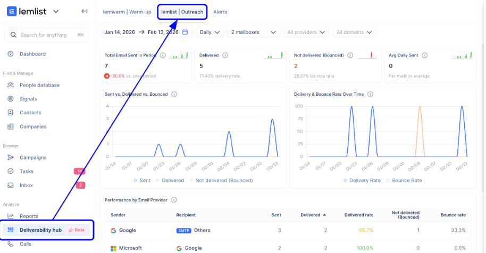486x253 pixels.
Task: Click the lemlist logo icon
Action: pos(12,12)
